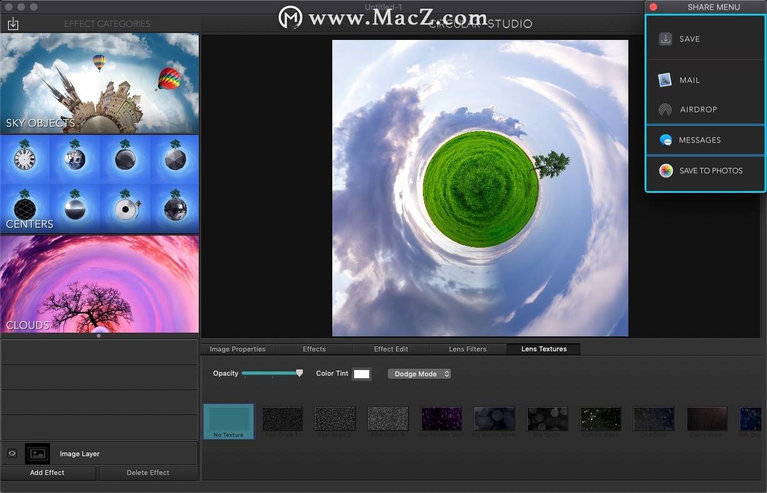Switch to the Lens Filters tab

[467, 349]
